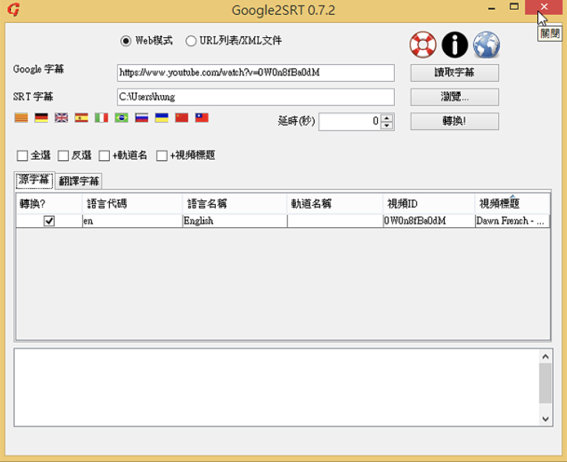Select the UK flag English language
The image size is (567, 462).
(62, 117)
